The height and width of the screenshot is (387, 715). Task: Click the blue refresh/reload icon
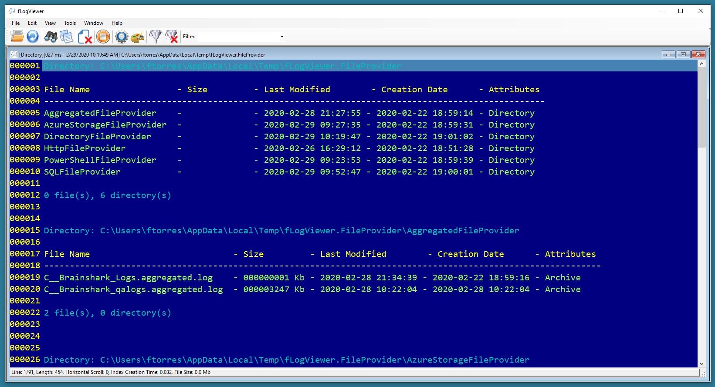33,37
